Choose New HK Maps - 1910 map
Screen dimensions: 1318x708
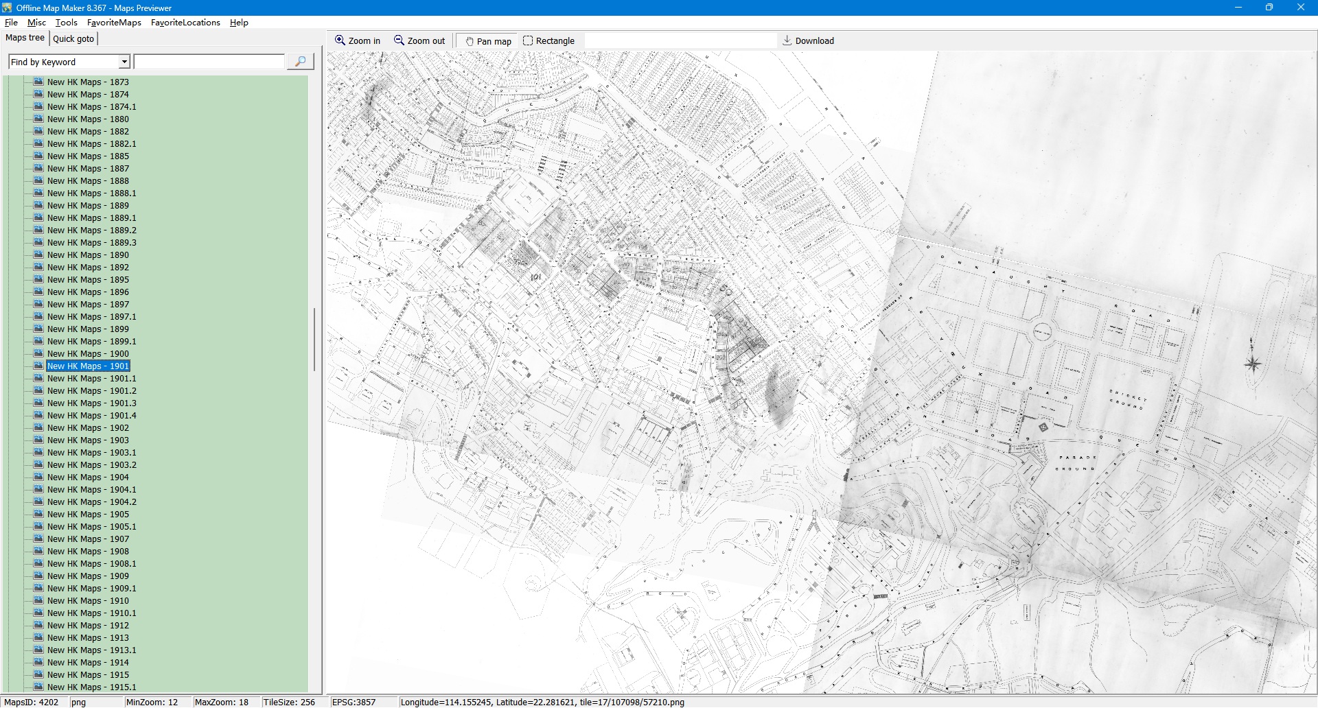tap(88, 601)
